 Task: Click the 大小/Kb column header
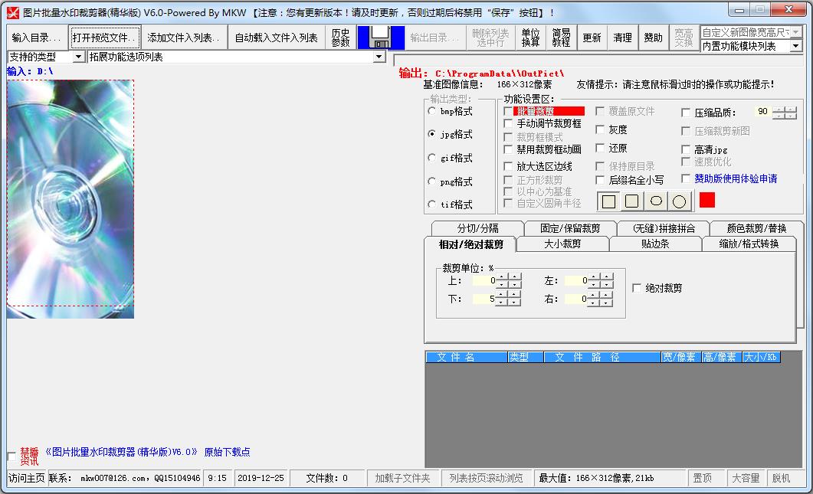click(761, 357)
